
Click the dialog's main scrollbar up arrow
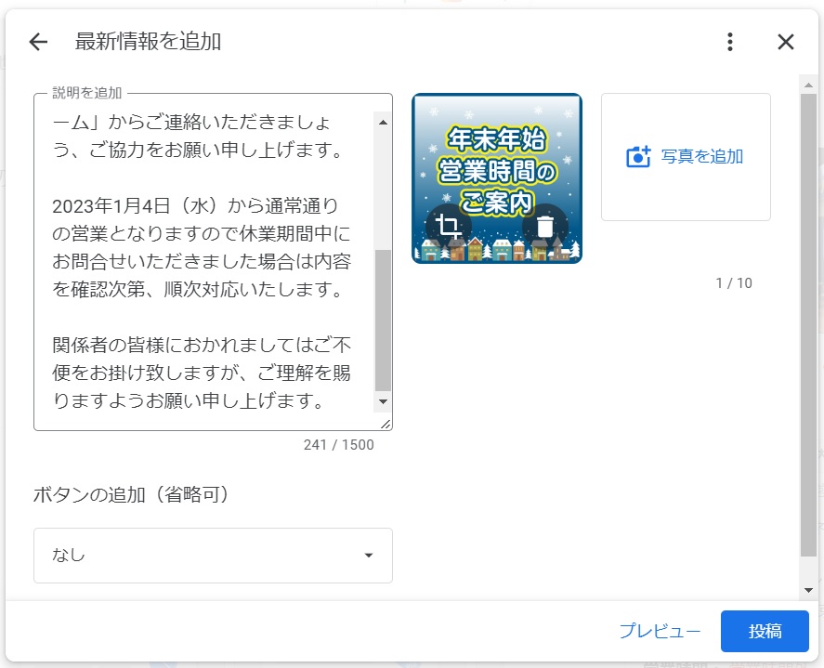(809, 85)
